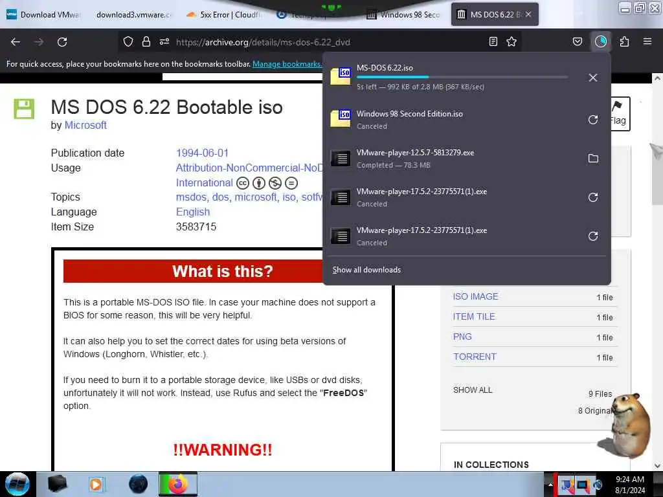Open the dark globe taskbar icon

coord(139,484)
